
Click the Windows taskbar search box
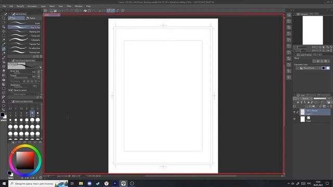pos(38,183)
